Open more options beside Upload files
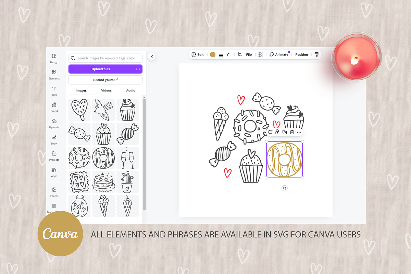 coord(138,69)
